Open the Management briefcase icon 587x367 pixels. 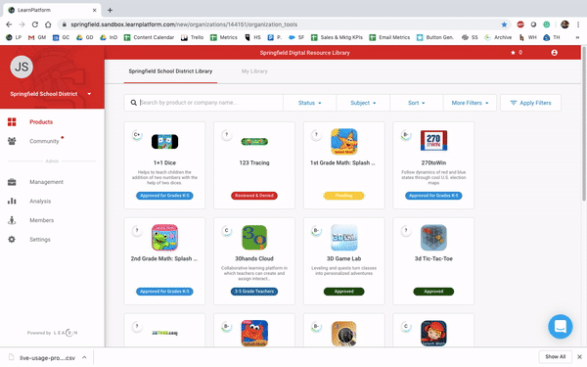point(12,182)
